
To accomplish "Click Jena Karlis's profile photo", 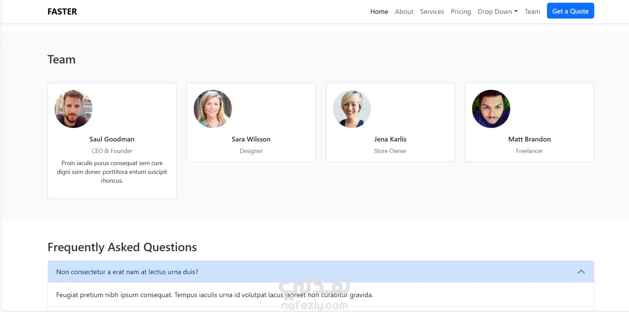I will point(352,109).
